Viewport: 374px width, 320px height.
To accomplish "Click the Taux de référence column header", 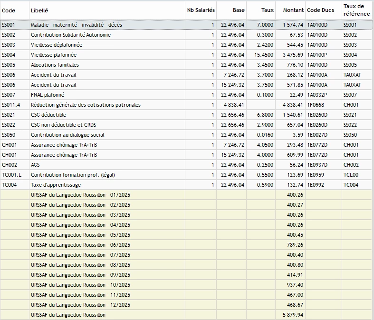I will click(357, 10).
